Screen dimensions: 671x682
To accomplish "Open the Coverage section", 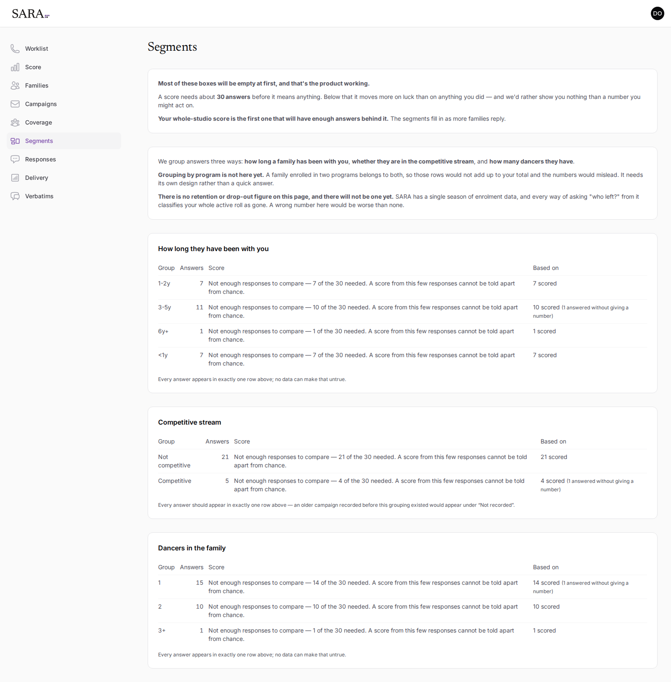I will (x=64, y=122).
